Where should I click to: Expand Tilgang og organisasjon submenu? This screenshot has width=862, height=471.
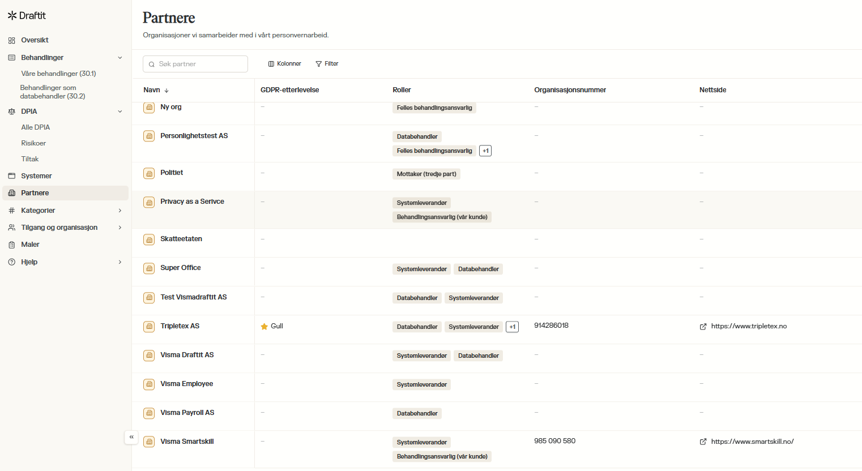click(120, 228)
